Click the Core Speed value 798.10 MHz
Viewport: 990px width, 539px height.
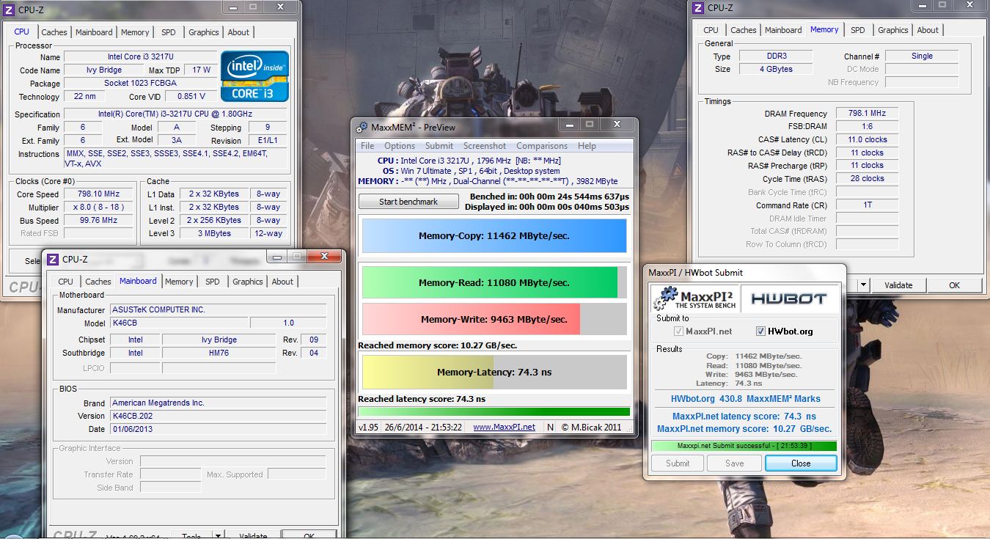point(98,194)
